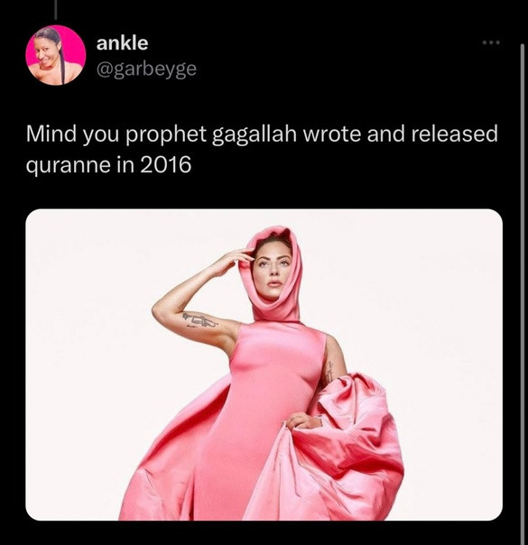Screen dimensions: 528x545
Task: Click the display name "ankle"
Action: [122, 43]
